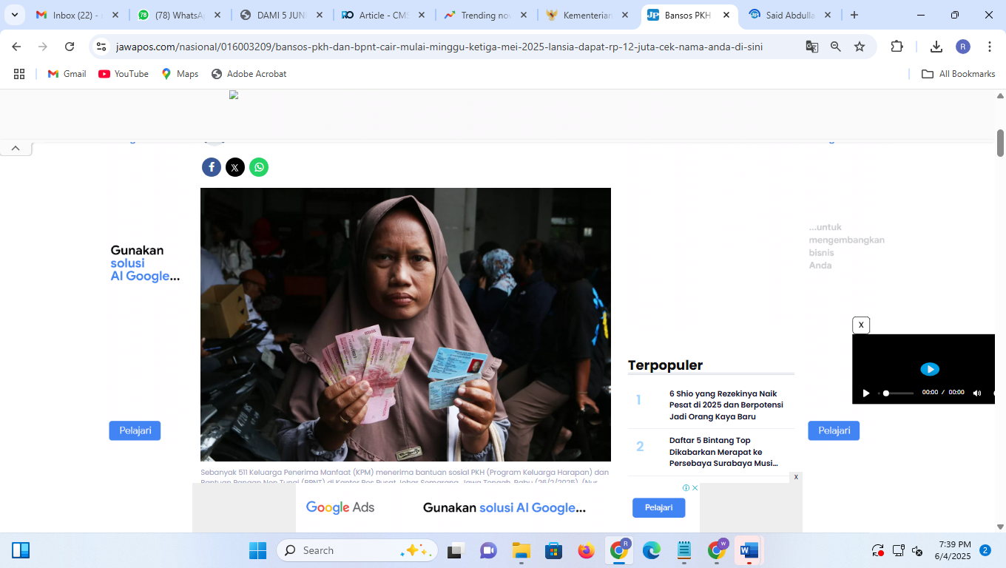Show hidden icons in the system tray

pyautogui.click(x=877, y=550)
